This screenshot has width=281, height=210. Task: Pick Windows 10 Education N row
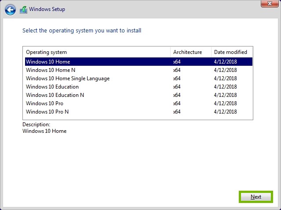pyautogui.click(x=139, y=95)
